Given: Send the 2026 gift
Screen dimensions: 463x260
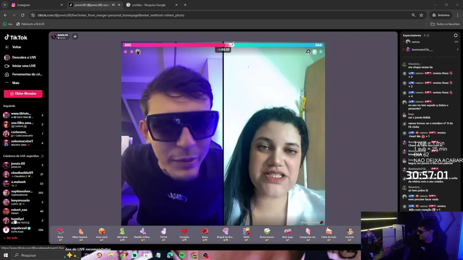Looking at the screenshot, I should (246, 234).
